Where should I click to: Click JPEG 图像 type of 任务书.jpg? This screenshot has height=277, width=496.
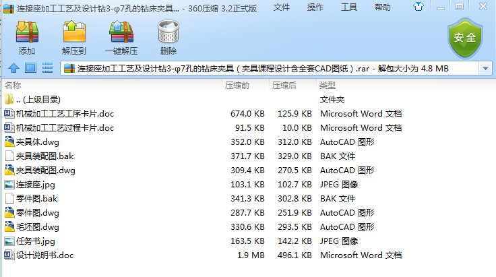point(339,241)
